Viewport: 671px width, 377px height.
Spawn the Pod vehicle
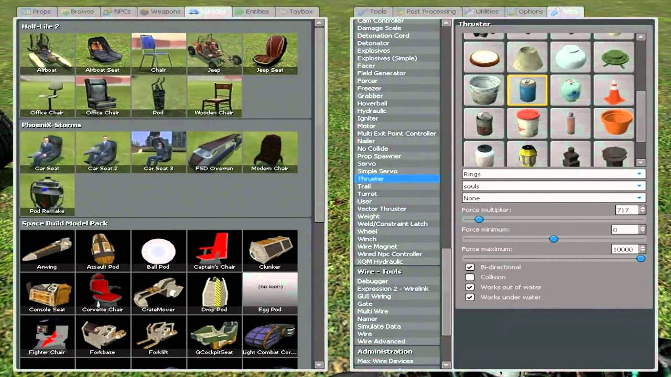coord(158,96)
